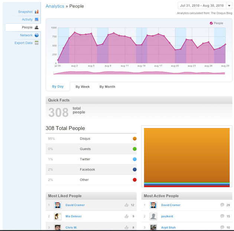Toggle the People series legend checkbox
This screenshot has width=234, height=231.
tap(211, 23)
